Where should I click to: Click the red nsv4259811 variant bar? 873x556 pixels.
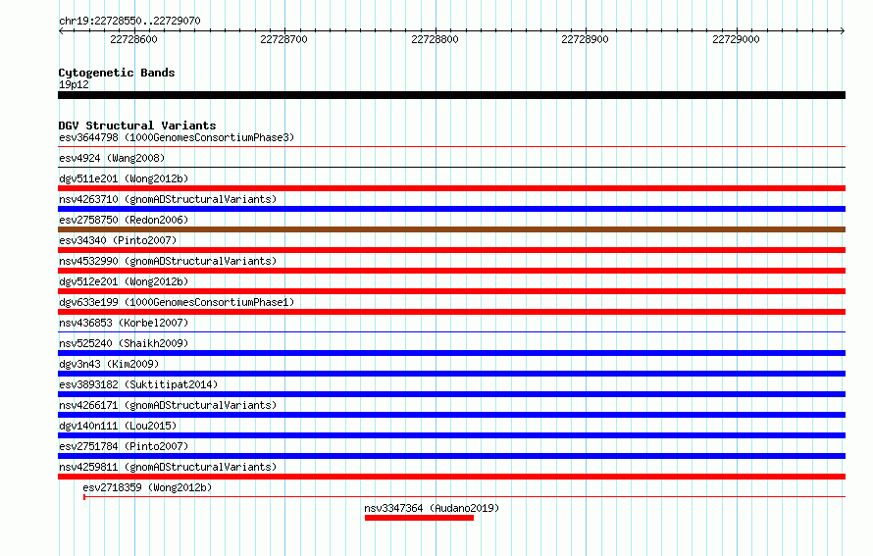451,477
